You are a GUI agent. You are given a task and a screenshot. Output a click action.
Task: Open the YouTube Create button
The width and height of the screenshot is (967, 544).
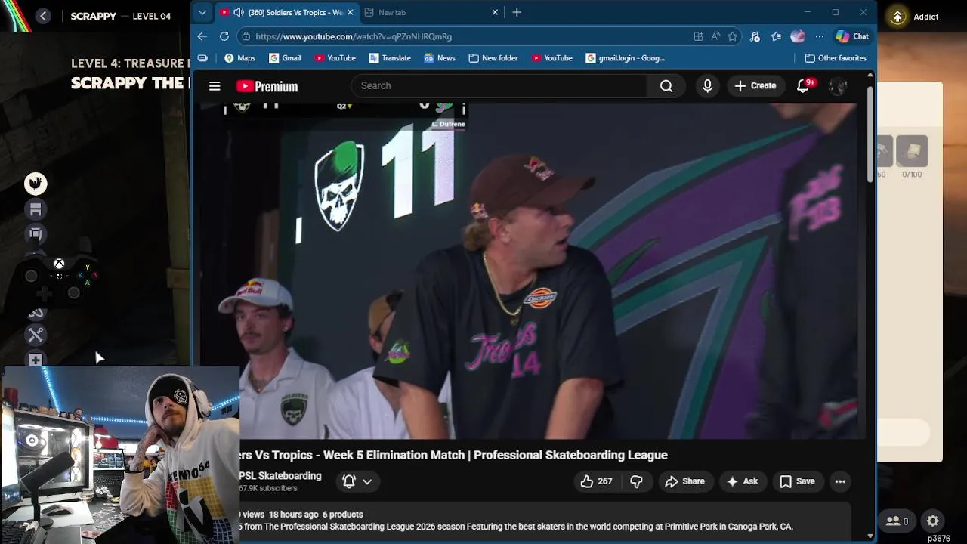pos(755,86)
